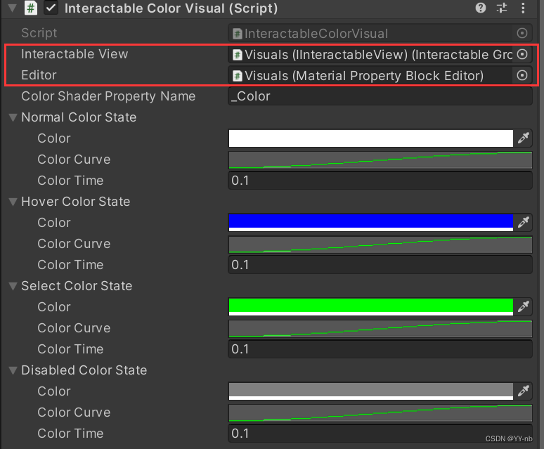The image size is (544, 449).
Task: Click Color Time label under Select Color State
Action: [70, 349]
